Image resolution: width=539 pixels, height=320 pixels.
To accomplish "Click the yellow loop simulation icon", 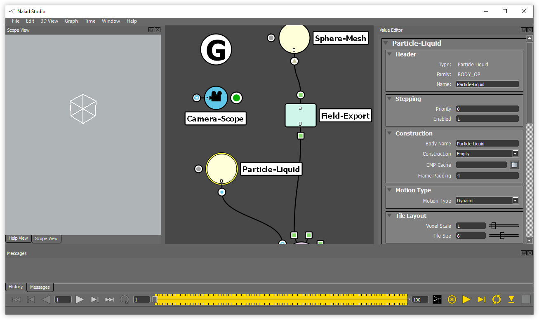I will click(x=496, y=299).
